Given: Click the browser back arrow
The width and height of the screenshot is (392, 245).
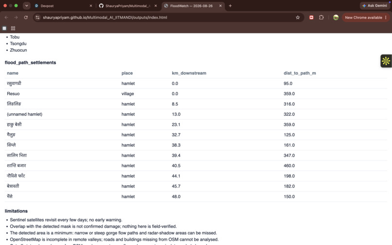Looking at the screenshot, I should click(x=6, y=17).
